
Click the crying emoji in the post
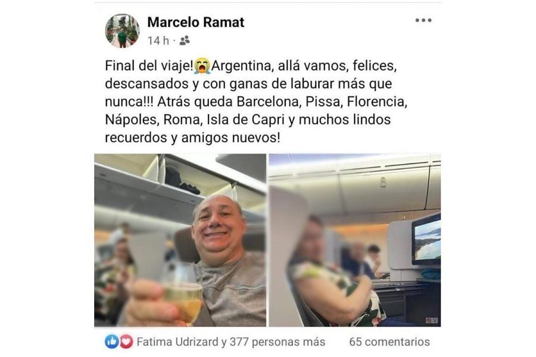click(202, 65)
